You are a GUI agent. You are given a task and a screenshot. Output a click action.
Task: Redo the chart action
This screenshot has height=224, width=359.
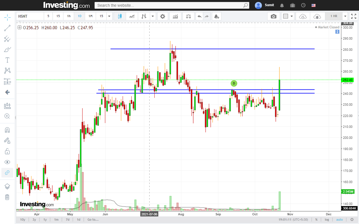(x=207, y=16)
